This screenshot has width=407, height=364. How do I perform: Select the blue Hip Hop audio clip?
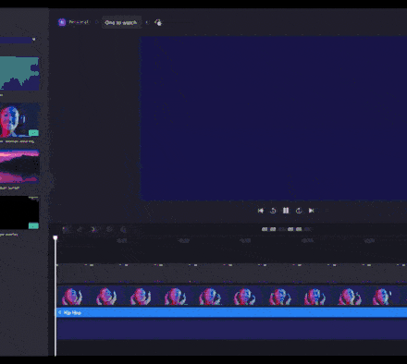(x=232, y=312)
